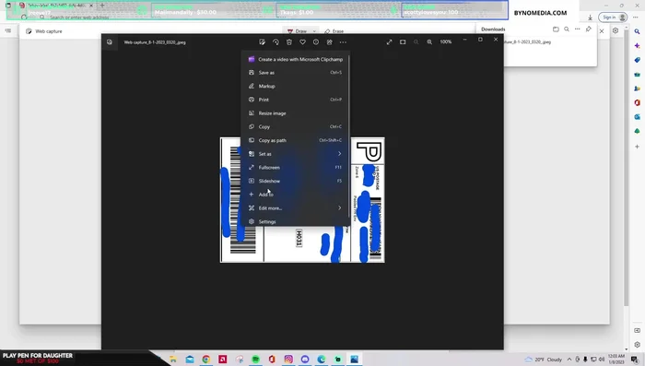Select the Erase tool in Web capture

(x=334, y=31)
